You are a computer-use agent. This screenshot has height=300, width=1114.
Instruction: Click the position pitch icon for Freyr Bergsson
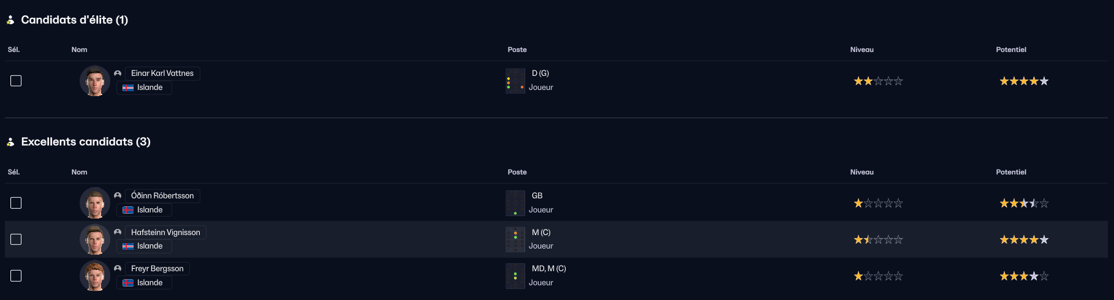[515, 276]
